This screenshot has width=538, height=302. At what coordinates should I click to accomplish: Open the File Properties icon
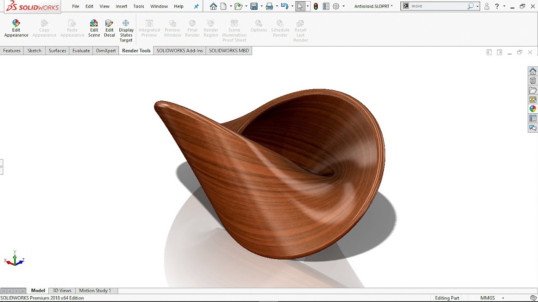click(326, 6)
